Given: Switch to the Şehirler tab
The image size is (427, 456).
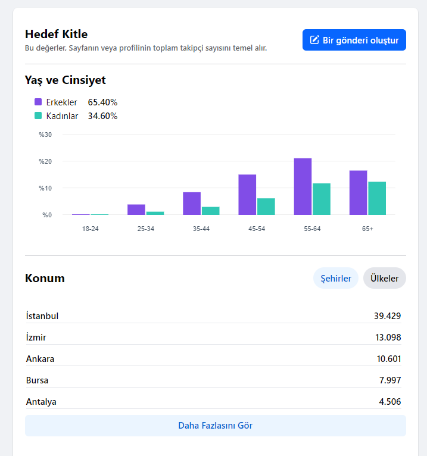Looking at the screenshot, I should point(336,278).
